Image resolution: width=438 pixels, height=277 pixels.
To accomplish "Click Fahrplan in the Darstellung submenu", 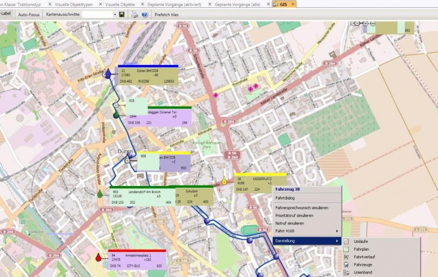I will [361, 249].
